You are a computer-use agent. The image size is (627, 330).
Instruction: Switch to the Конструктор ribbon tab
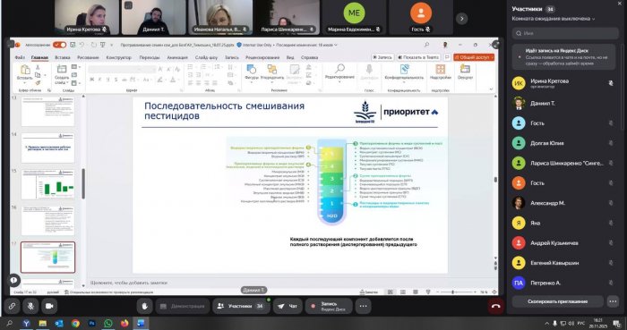point(119,57)
